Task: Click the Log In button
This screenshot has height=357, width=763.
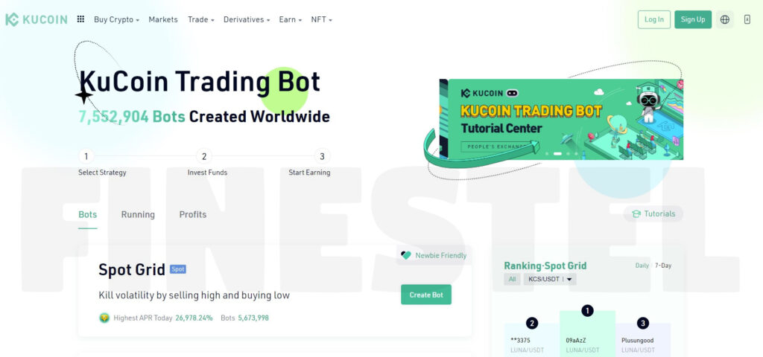Action: 654,19
